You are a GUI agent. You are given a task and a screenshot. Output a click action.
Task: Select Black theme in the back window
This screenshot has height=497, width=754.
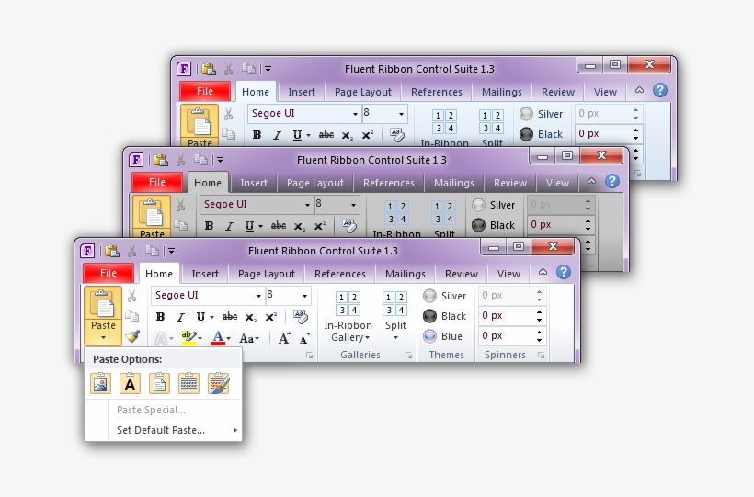[541, 134]
